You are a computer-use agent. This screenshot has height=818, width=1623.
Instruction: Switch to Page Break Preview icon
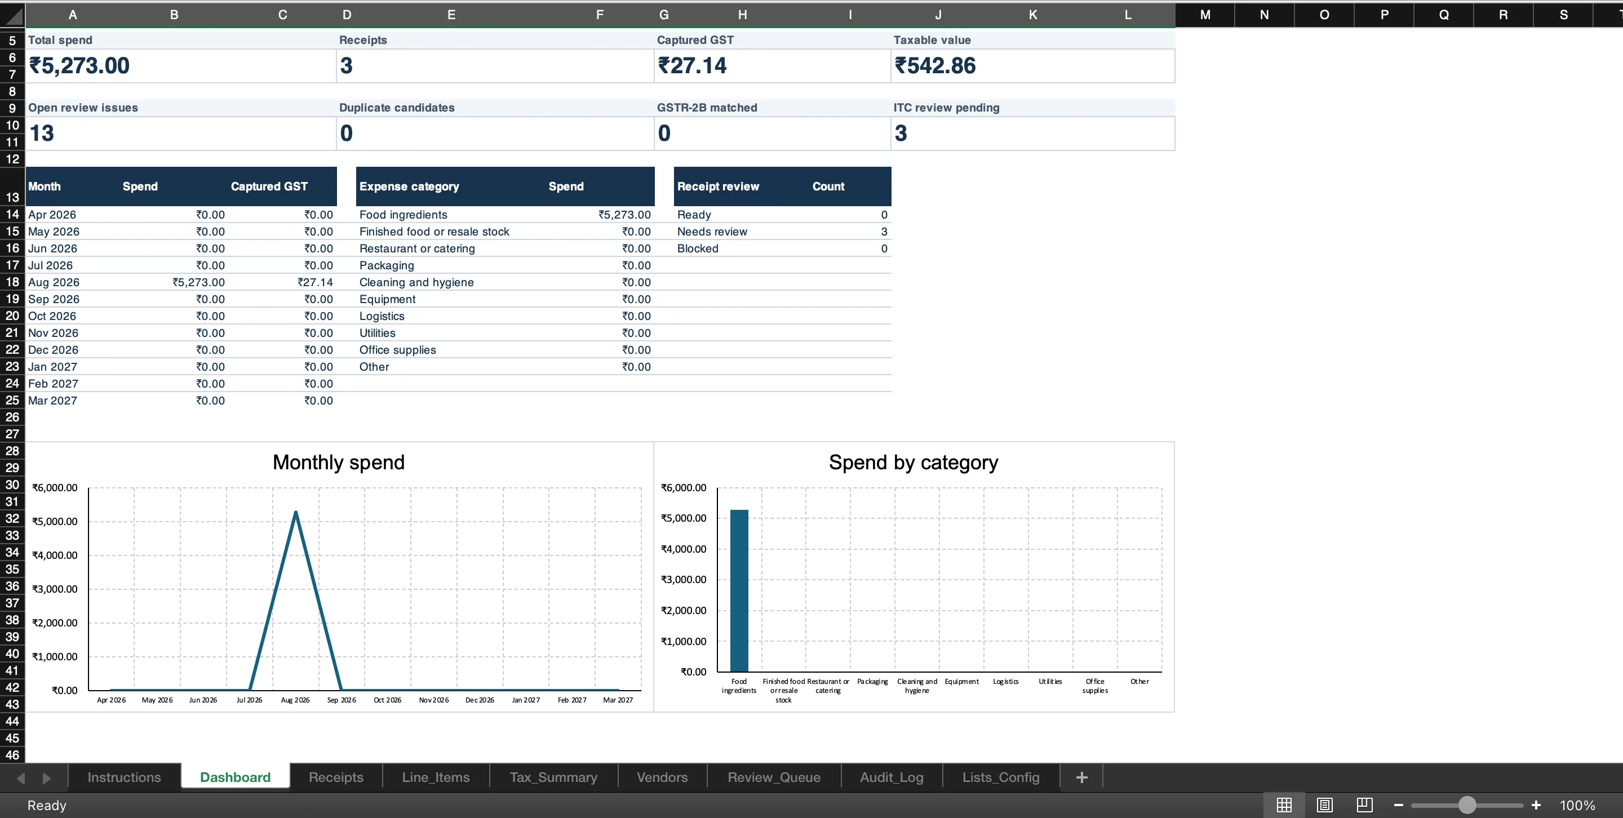[1365, 805]
